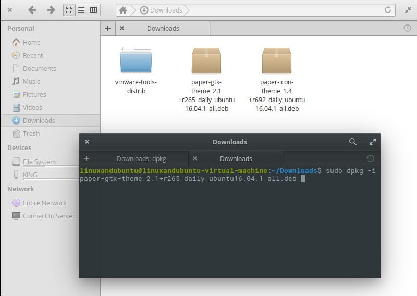Collapse the Devices section header
Screen dimensions: 417x296
19,148
